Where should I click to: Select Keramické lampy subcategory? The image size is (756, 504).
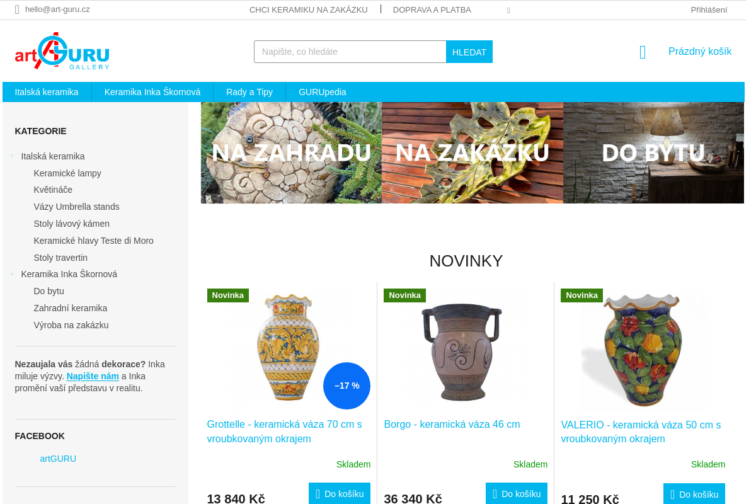67,173
